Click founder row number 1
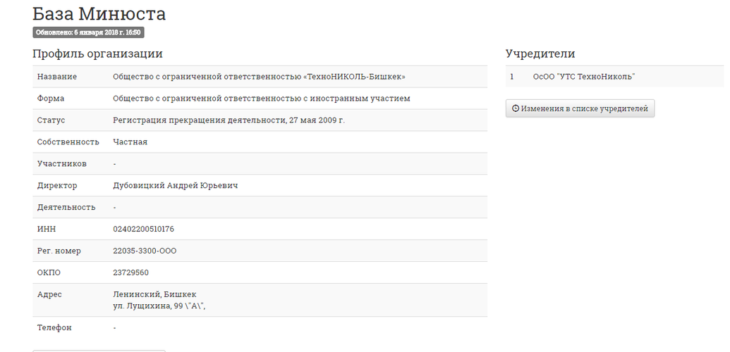 512,77
